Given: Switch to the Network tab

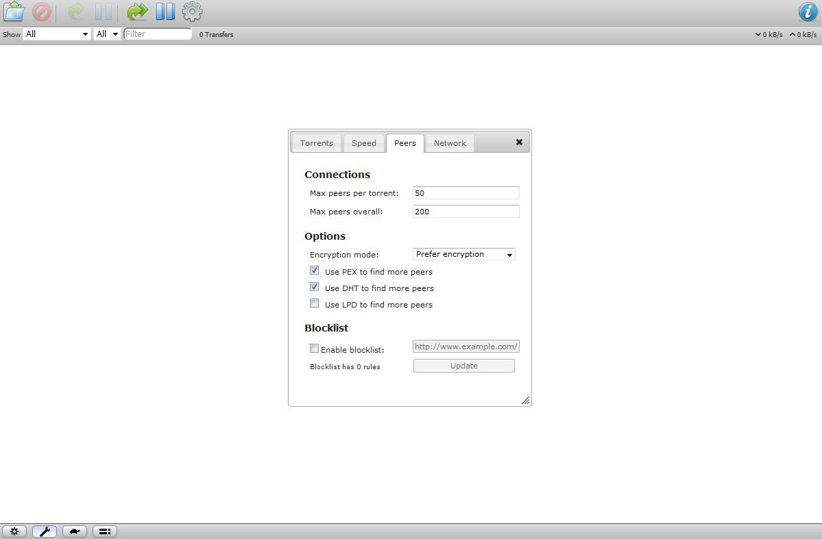Looking at the screenshot, I should 450,143.
